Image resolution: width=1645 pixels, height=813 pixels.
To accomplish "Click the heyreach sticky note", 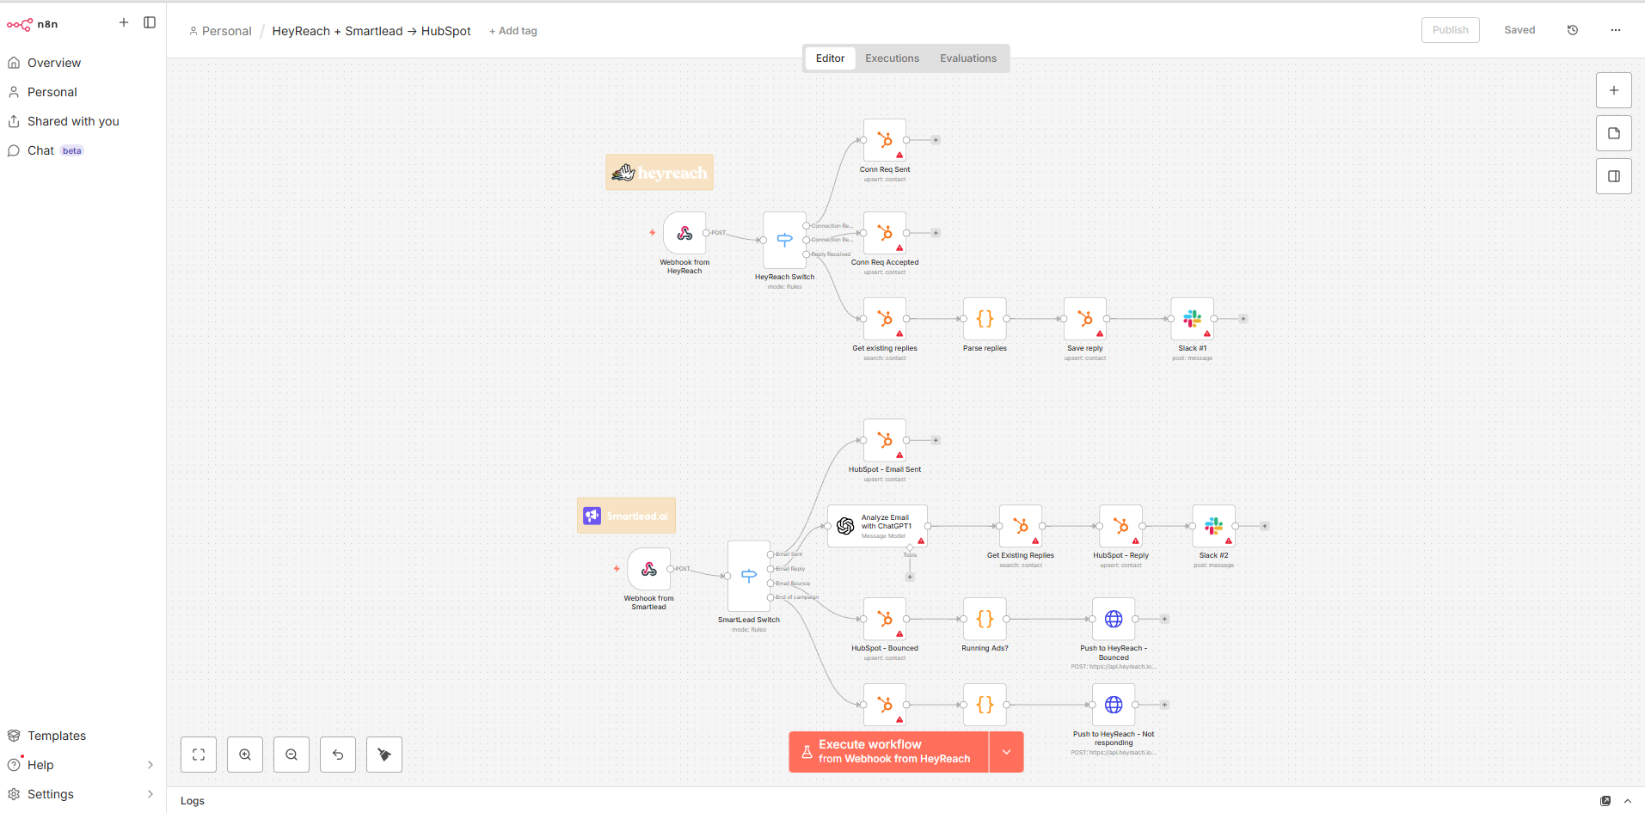I will pos(660,172).
